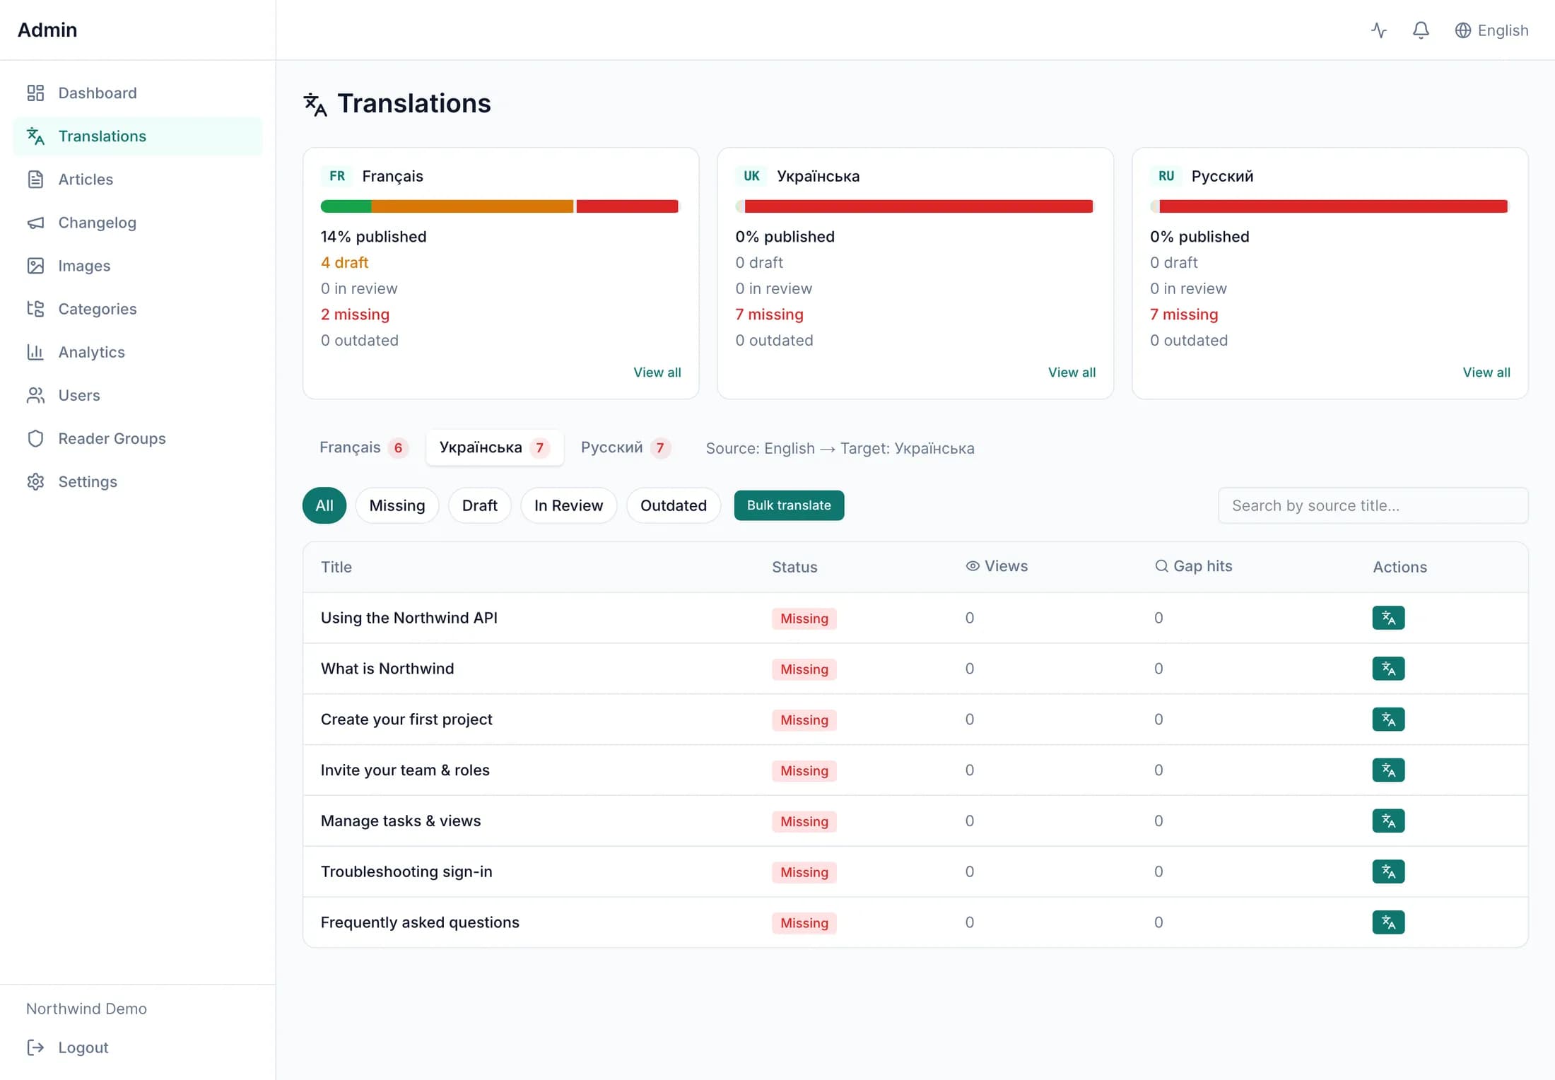Click the Articles document icon in sidebar
1555x1080 pixels.
(x=35, y=180)
